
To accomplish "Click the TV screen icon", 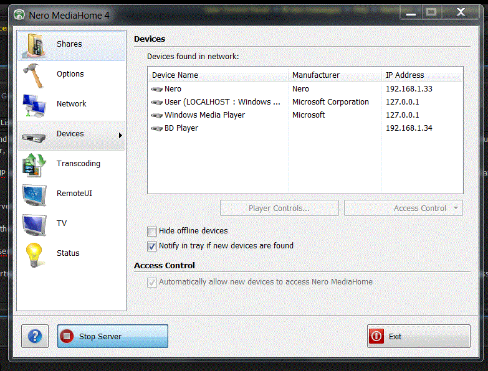I will (x=34, y=223).
